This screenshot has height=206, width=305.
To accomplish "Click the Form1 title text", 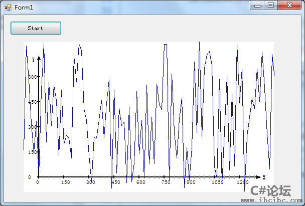I will (x=24, y=8).
